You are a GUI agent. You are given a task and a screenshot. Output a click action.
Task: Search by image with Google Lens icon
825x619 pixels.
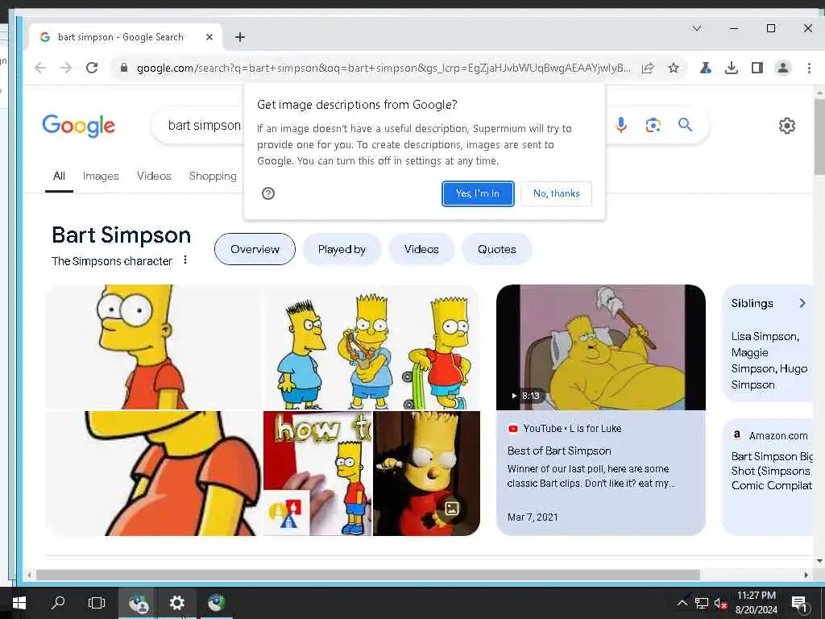click(x=653, y=125)
